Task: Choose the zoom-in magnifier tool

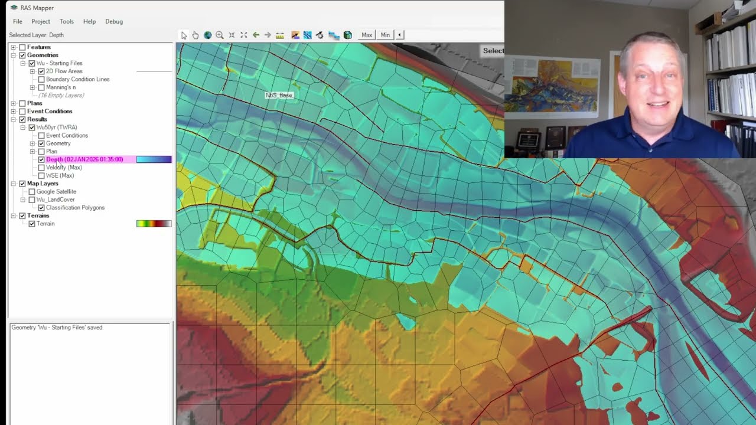Action: (x=220, y=35)
